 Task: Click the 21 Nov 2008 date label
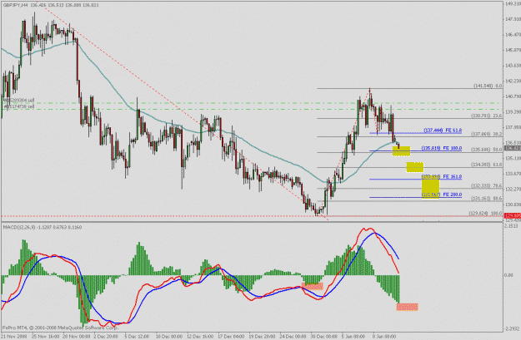point(15,337)
